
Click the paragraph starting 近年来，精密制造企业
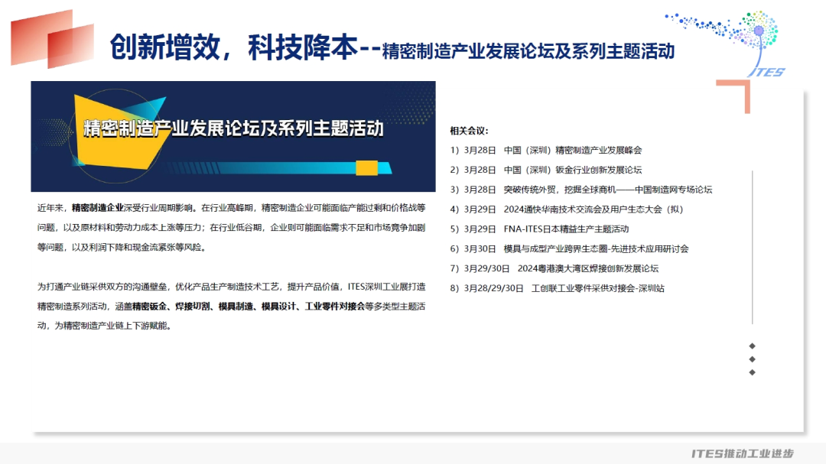[x=231, y=228]
